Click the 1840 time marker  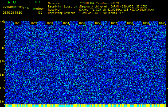(162, 24)
